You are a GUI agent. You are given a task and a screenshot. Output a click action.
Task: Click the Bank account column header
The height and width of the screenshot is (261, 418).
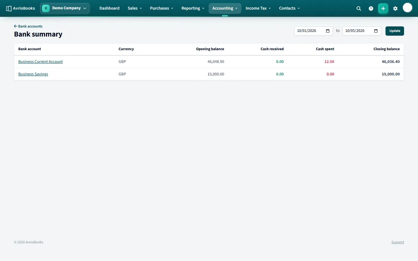[30, 49]
